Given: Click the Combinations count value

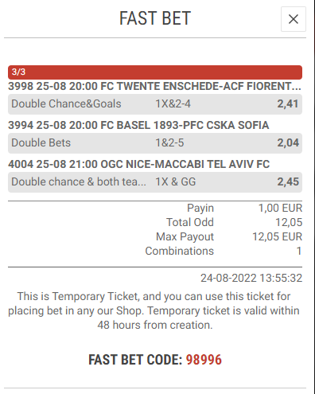Looking at the screenshot, I should click(x=299, y=251).
